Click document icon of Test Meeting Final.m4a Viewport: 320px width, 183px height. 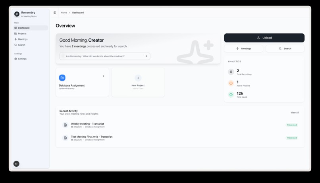coord(65,138)
